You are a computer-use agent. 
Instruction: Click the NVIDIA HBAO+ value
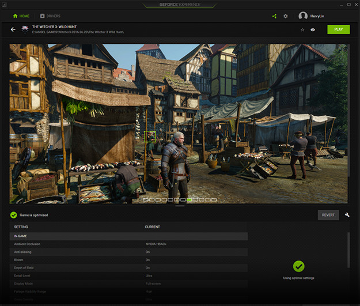pyautogui.click(x=156, y=244)
